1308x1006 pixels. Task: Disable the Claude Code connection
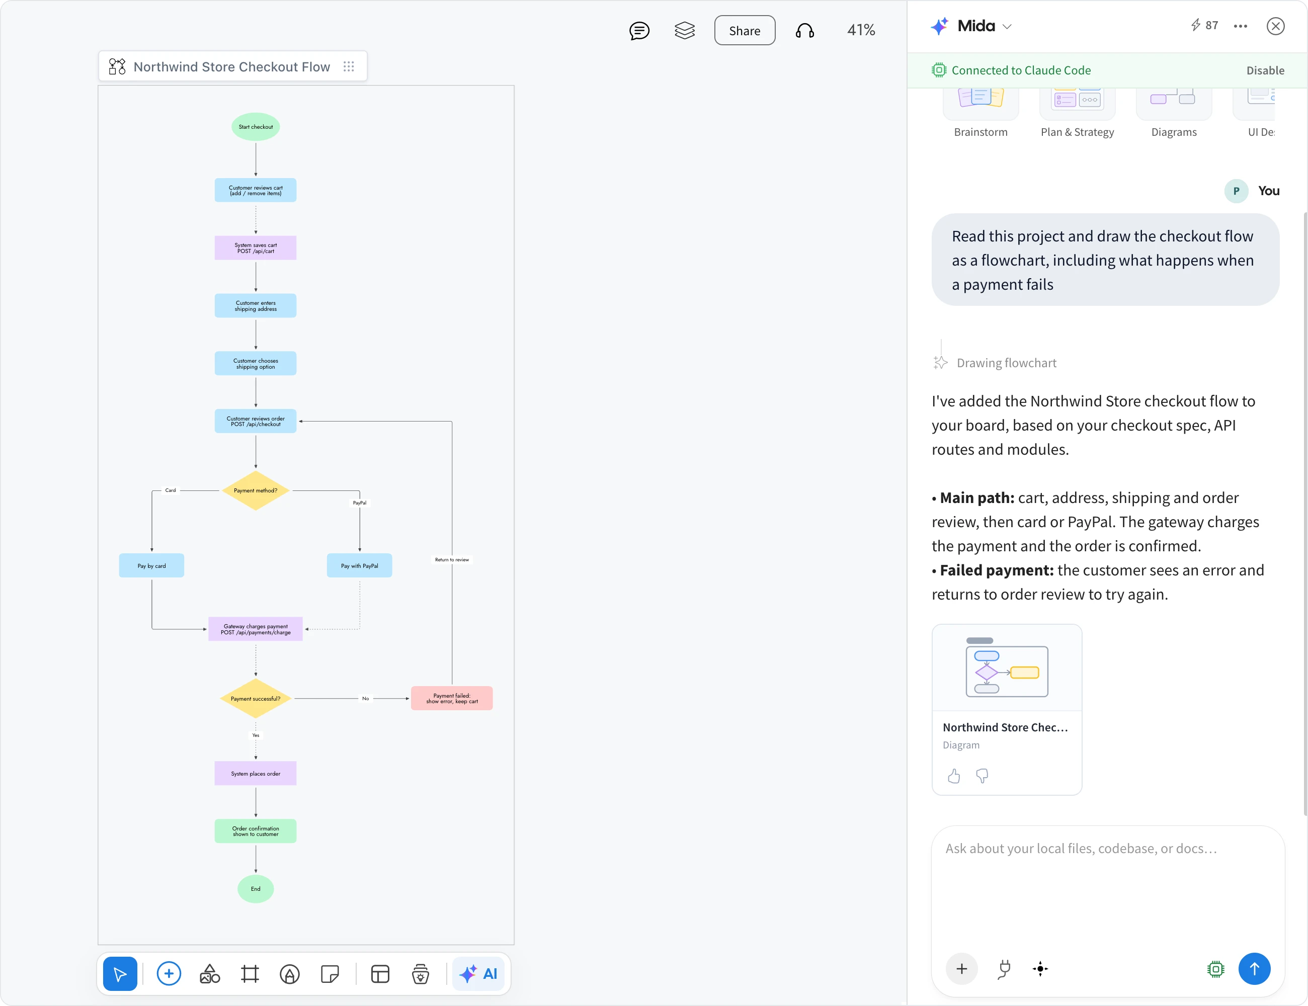pos(1265,70)
